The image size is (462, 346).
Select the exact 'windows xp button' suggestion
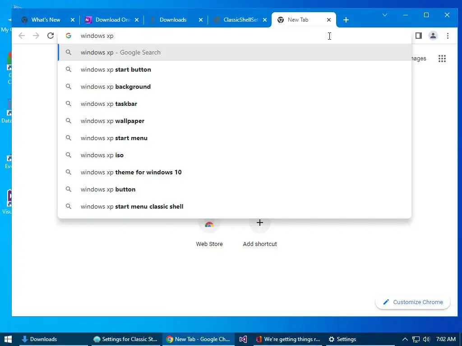[235, 189]
